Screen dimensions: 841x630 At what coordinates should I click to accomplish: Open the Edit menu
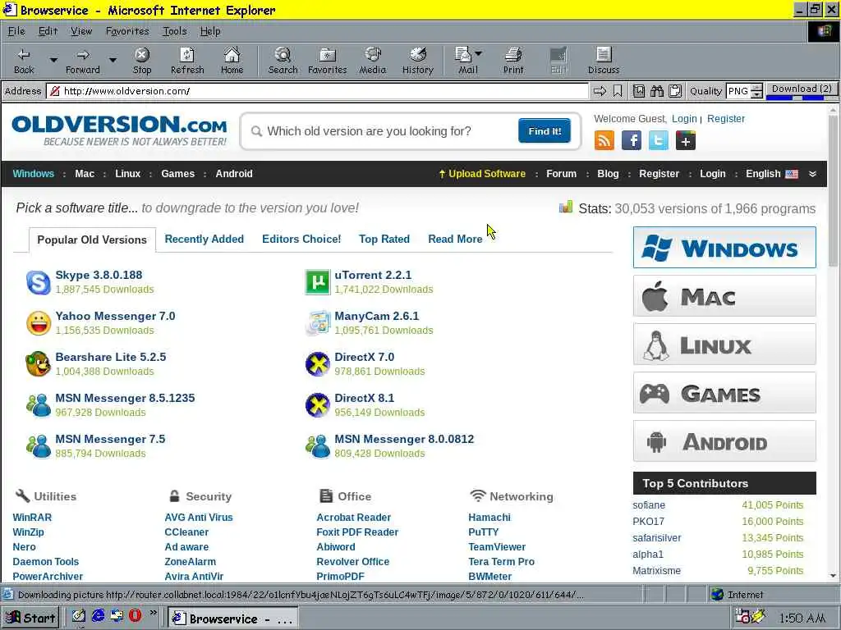tap(48, 31)
